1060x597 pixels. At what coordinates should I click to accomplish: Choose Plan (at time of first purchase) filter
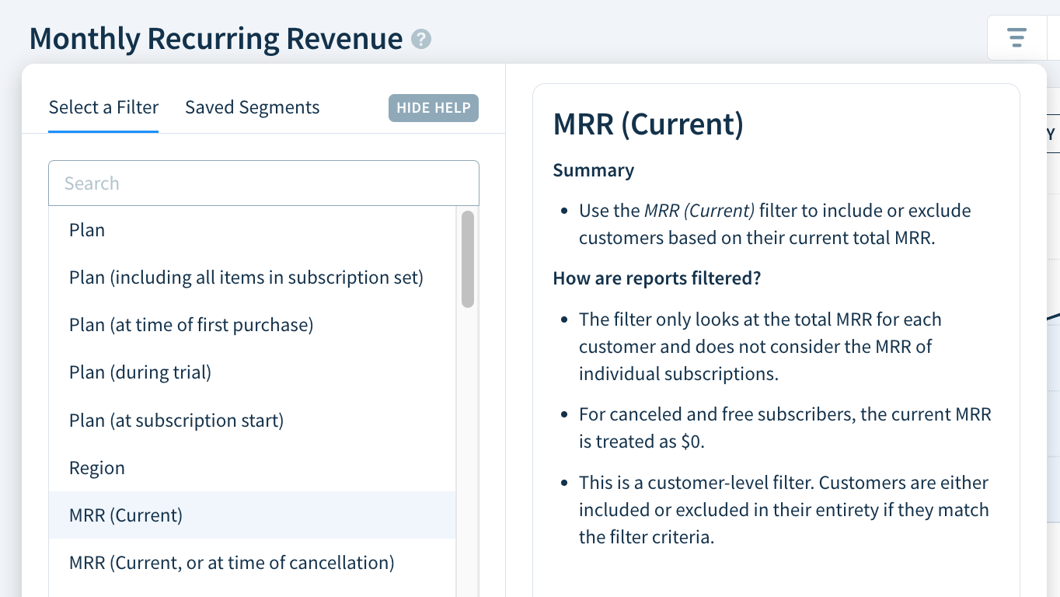click(x=190, y=324)
